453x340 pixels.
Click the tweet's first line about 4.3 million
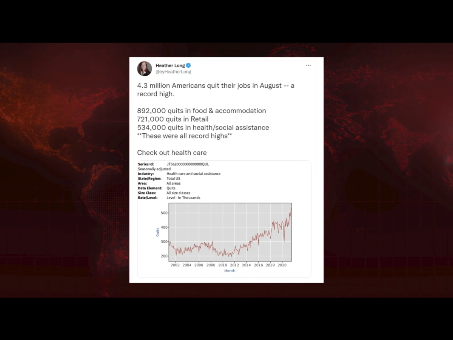click(216, 85)
